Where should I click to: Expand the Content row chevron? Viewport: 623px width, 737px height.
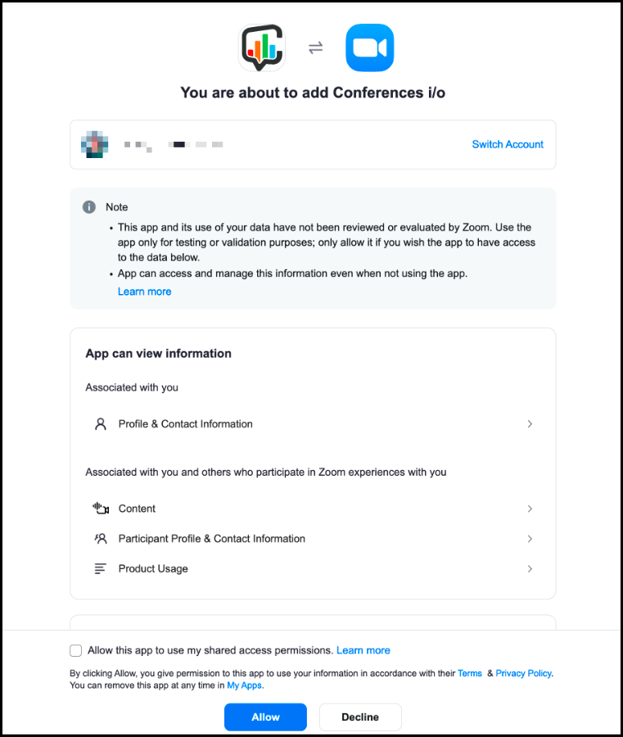pos(530,509)
